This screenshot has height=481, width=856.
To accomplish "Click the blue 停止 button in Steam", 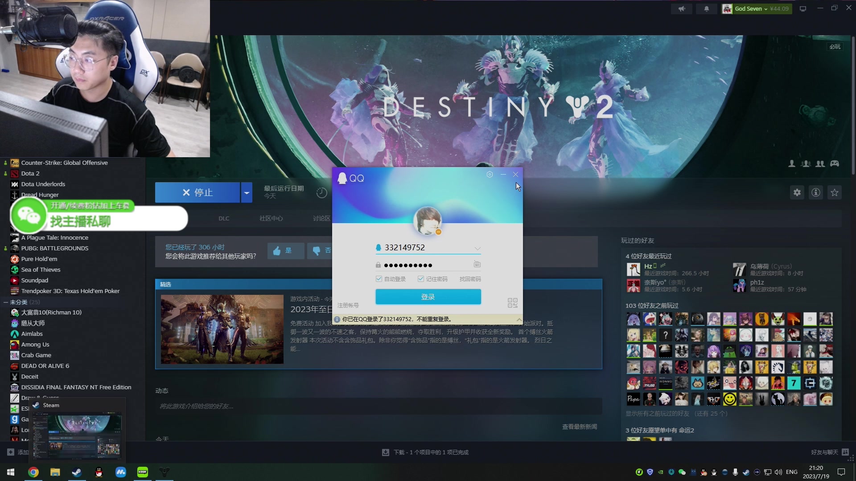I will coord(198,192).
